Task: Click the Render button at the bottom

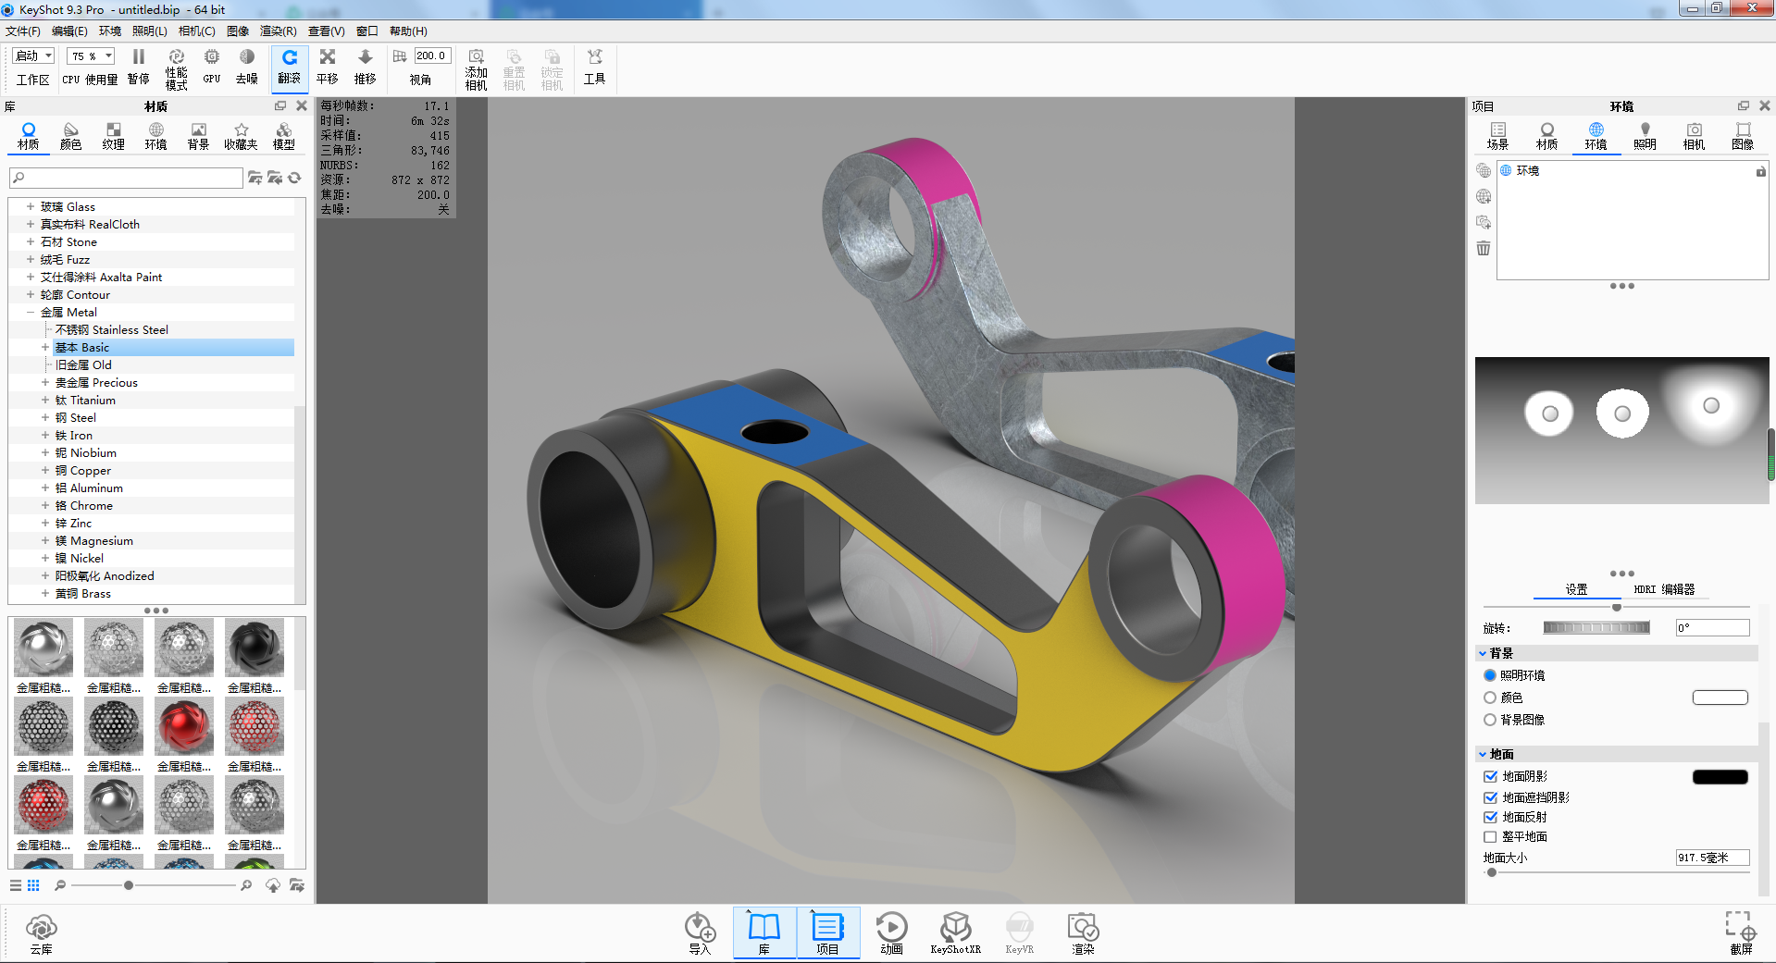Action: tap(1082, 932)
